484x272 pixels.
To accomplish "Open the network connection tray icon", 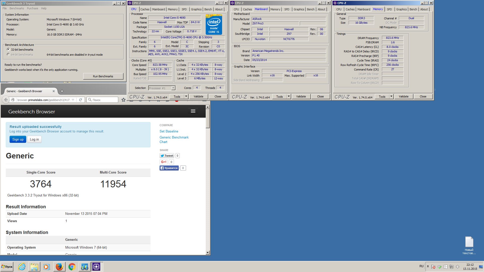I will pos(451,267).
